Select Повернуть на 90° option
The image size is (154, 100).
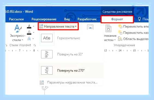point(71,54)
